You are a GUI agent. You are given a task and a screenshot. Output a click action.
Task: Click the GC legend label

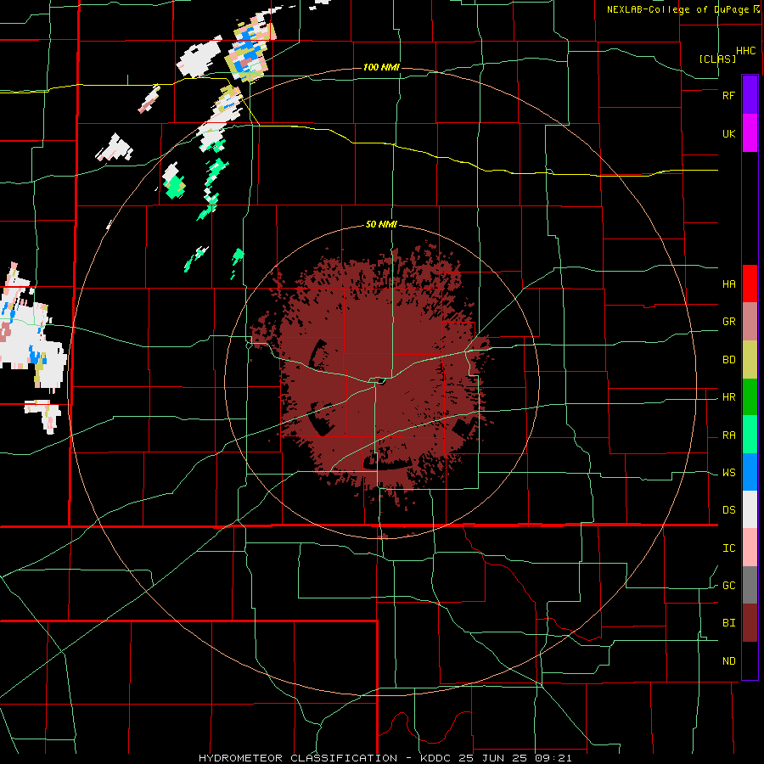pos(728,586)
